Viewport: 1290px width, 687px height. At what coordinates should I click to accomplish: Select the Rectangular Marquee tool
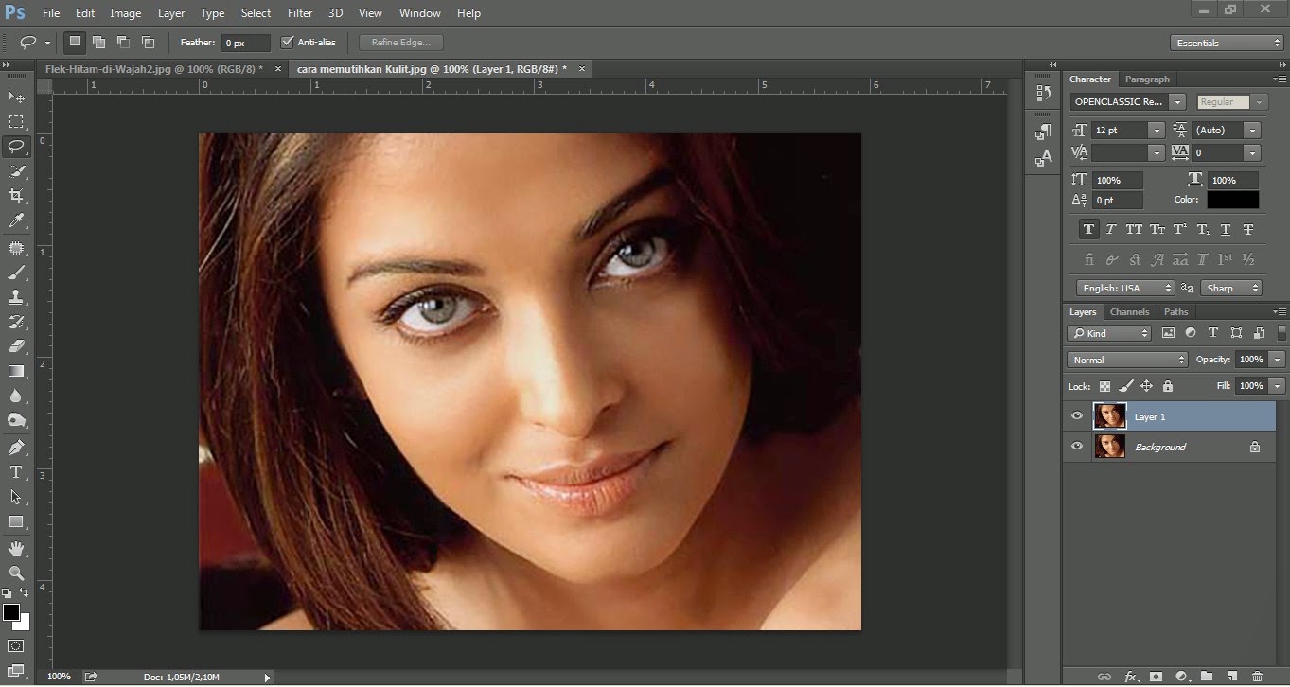pos(16,122)
